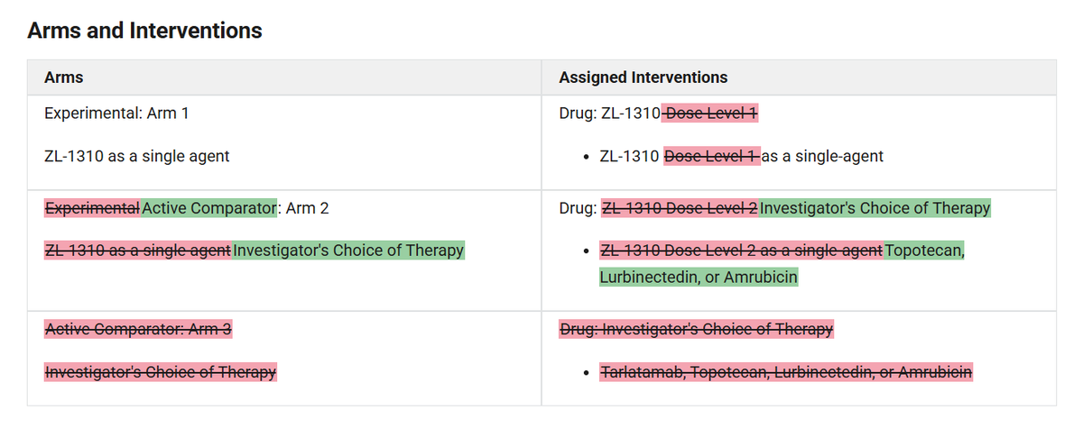
Task: Click the struck-through word "Experimental" in Arm 2
Action: (x=92, y=208)
